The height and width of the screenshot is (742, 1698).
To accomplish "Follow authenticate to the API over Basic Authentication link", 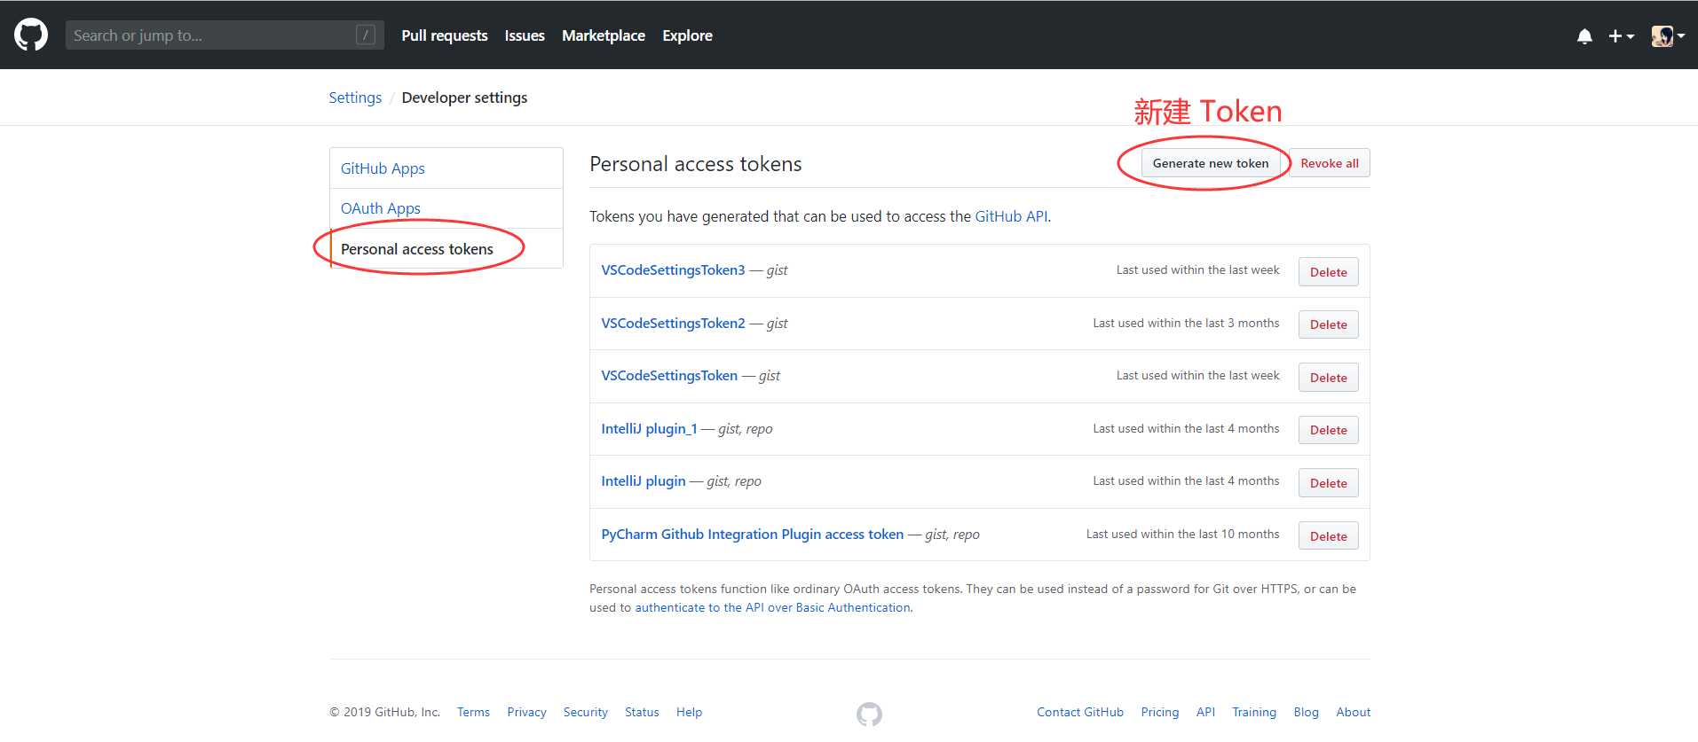I will (x=772, y=608).
